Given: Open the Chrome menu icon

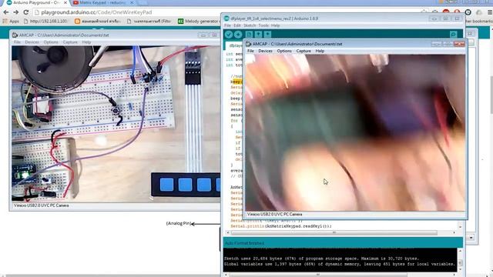Looking at the screenshot, I should click(x=490, y=12).
